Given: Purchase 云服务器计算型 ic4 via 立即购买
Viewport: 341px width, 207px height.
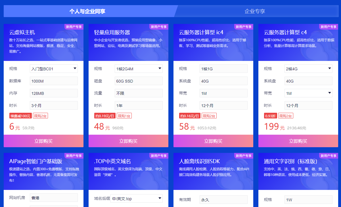Looking at the screenshot, I should click(x=213, y=141).
